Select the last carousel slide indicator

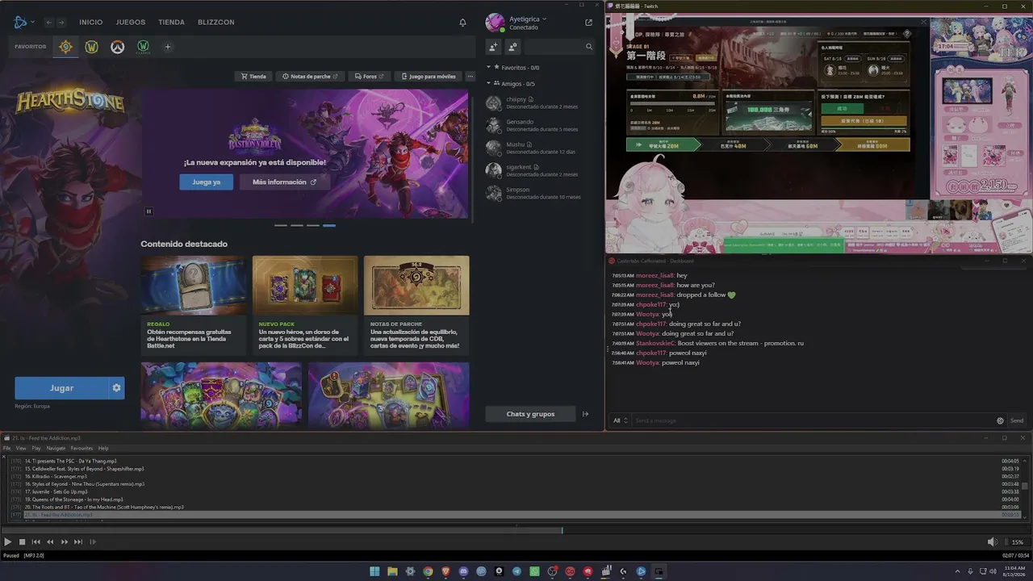point(329,225)
